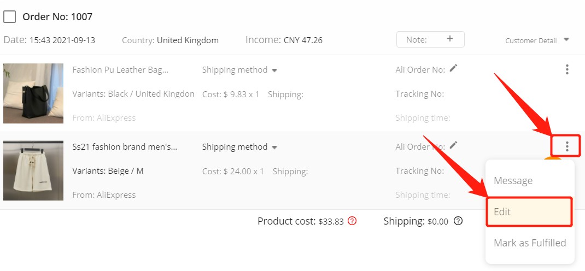585x271 pixels.
Task: Click the red product cost help icon
Action: click(x=352, y=221)
